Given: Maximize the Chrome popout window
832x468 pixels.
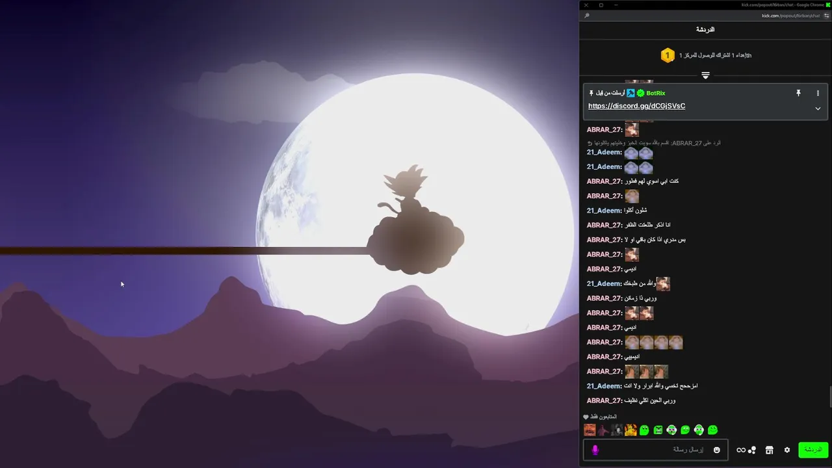Looking at the screenshot, I should [601, 5].
